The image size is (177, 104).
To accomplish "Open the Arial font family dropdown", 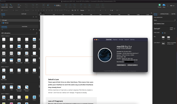I will [x=19, y=10].
